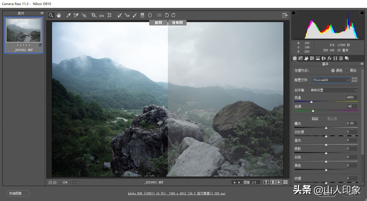This screenshot has width=367, height=201.
Task: Select the Crop tool
Action: 94,15
